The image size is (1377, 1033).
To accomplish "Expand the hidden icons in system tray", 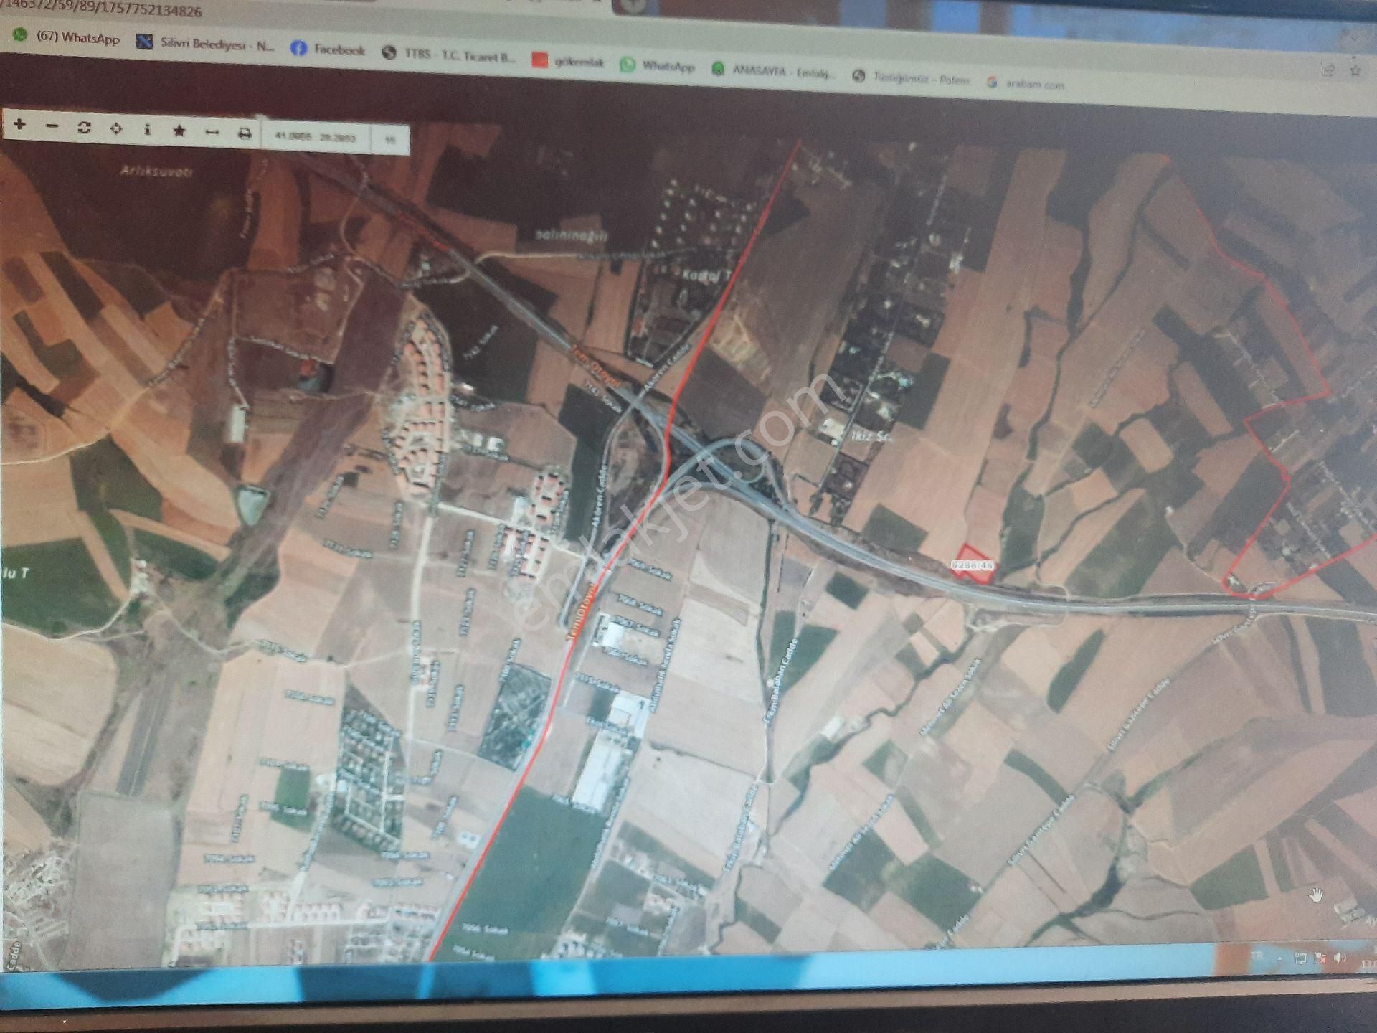I will [x=1280, y=958].
